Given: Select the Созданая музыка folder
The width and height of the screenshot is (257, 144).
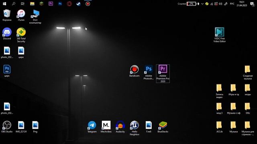Looking at the screenshot, I should tap(248, 72).
